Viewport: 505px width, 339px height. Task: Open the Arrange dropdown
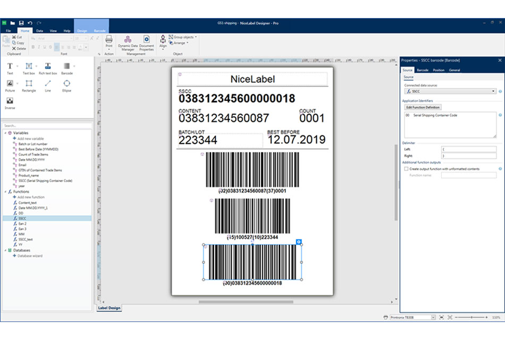point(179,43)
